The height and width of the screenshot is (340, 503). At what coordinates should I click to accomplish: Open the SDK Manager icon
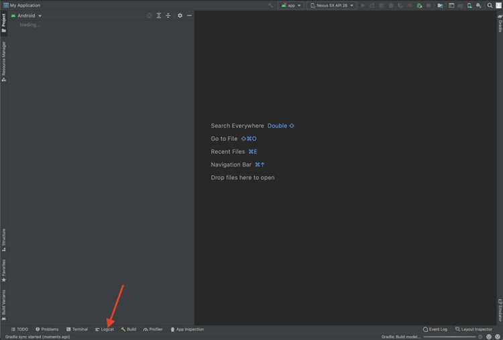pos(479,5)
